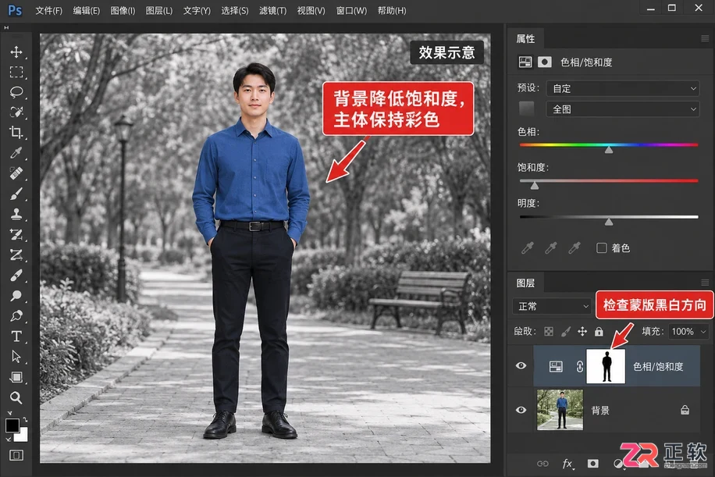Viewport: 715px width, 477px height.
Task: Select the Pen tool
Action: (x=16, y=315)
